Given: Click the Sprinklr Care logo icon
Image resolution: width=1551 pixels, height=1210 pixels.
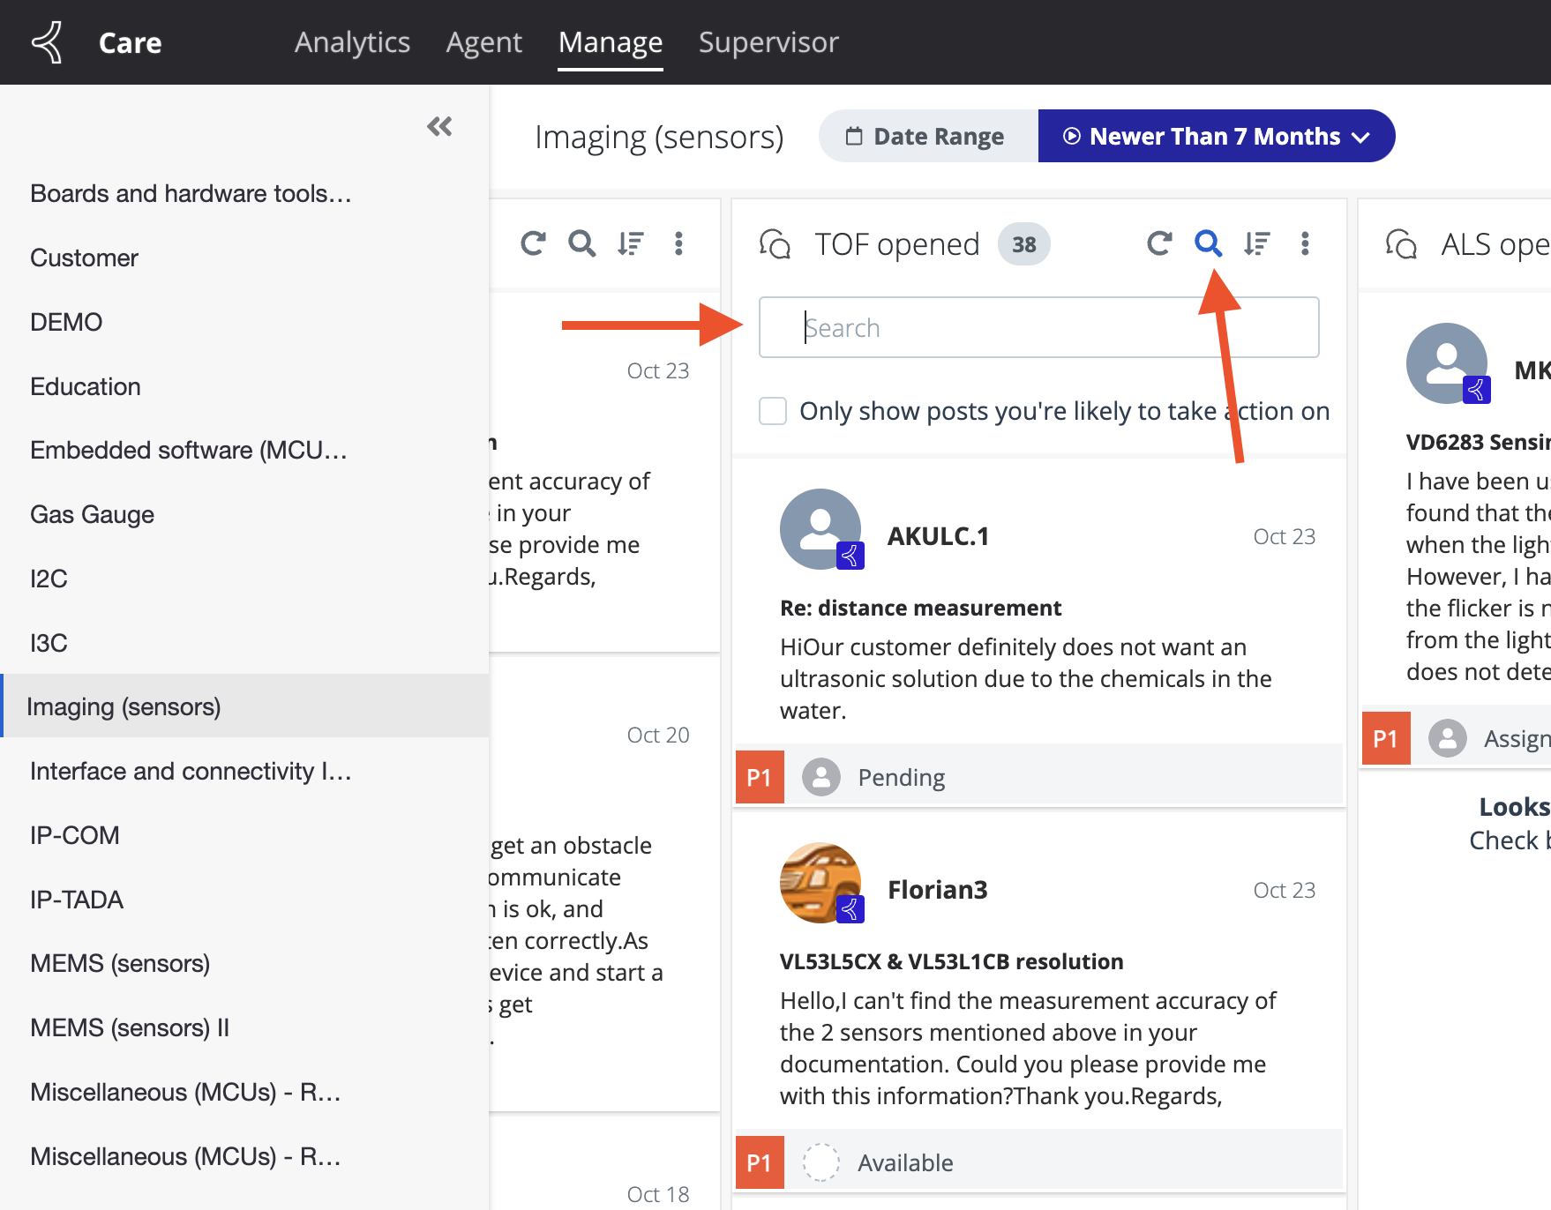Looking at the screenshot, I should click(x=48, y=42).
